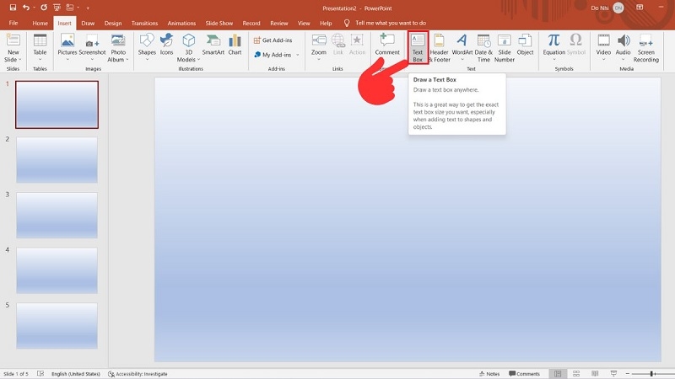
Task: Insert Slide Number
Action: click(504, 48)
